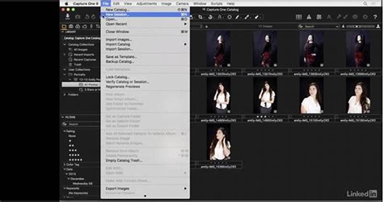The image size is (383, 202).
Task: Click the toolbar icon right of the warning triangle
Action: pos(319,17)
